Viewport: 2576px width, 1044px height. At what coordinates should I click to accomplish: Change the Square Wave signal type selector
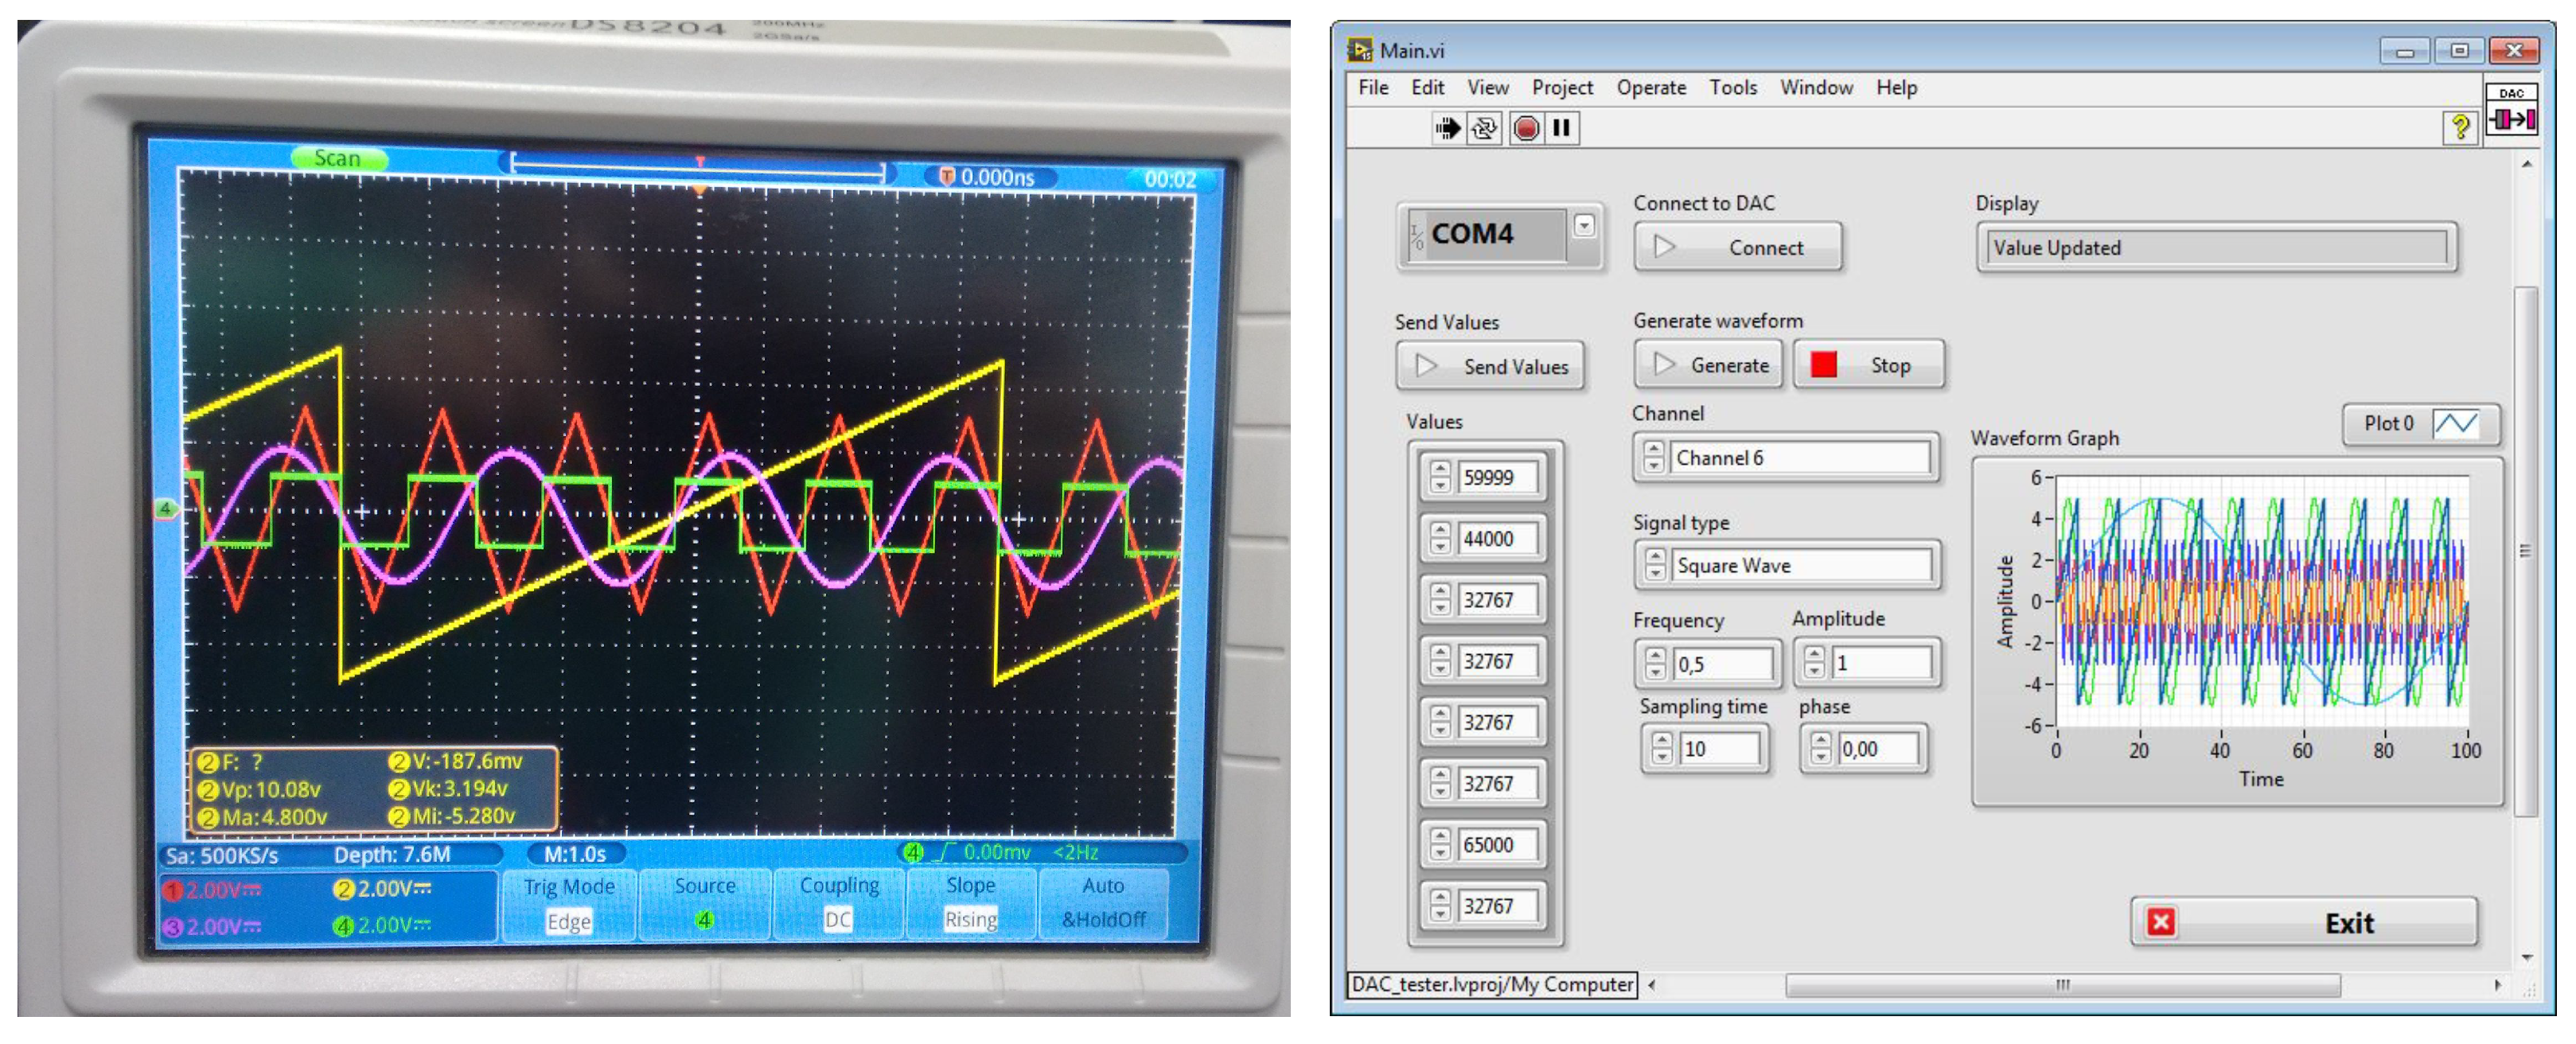(1800, 566)
